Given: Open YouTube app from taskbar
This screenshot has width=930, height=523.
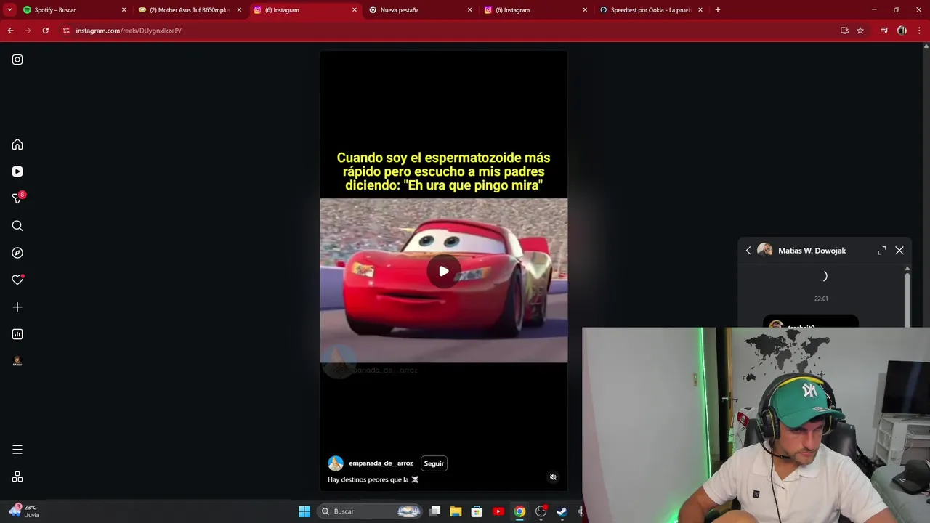Looking at the screenshot, I should (498, 511).
